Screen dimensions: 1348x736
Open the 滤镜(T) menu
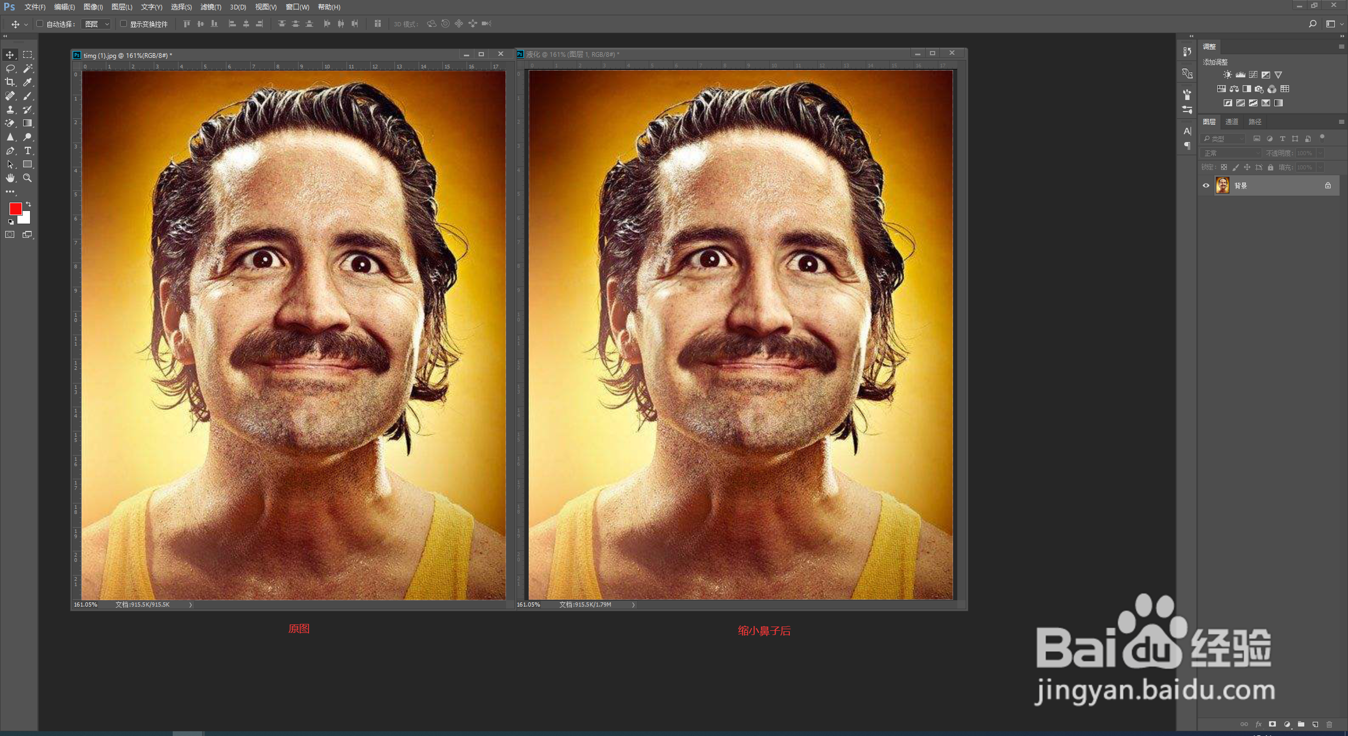point(211,7)
